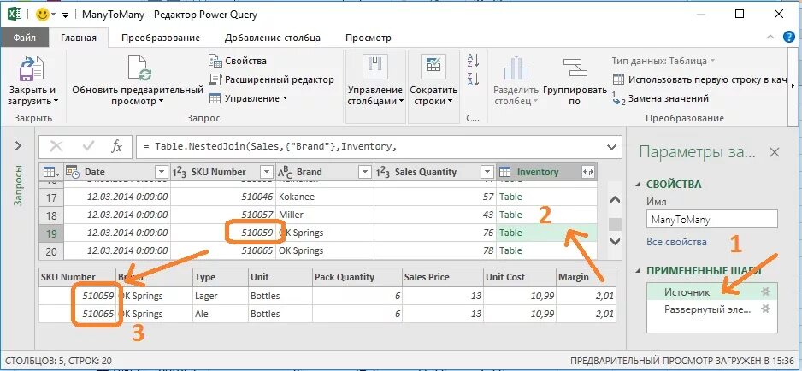Open Help with the question mark icon
The image size is (802, 371).
click(x=788, y=38)
